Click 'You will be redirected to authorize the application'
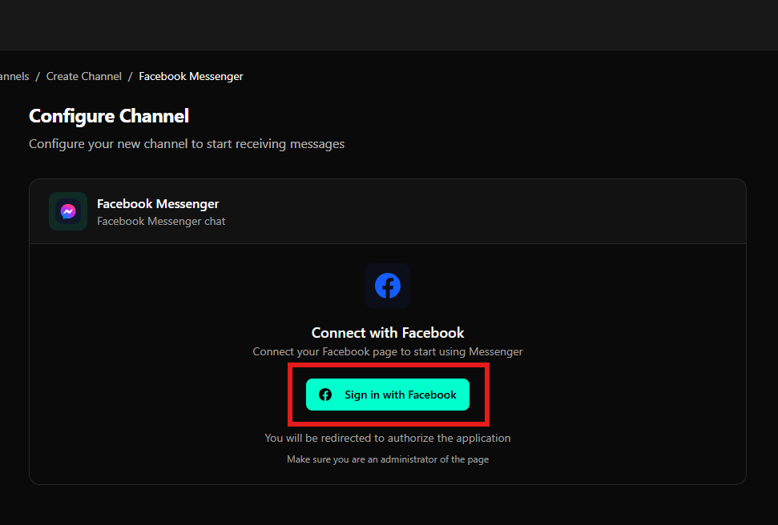 (388, 439)
